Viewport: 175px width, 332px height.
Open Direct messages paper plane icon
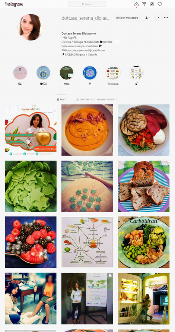coord(144,4)
